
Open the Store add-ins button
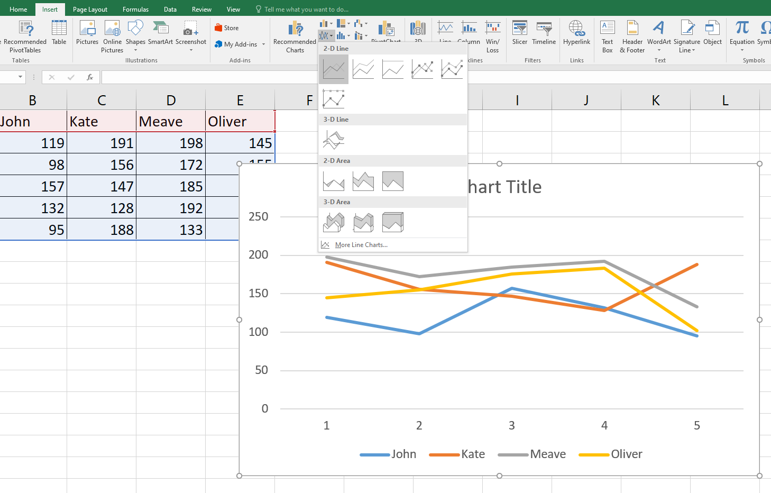227,28
